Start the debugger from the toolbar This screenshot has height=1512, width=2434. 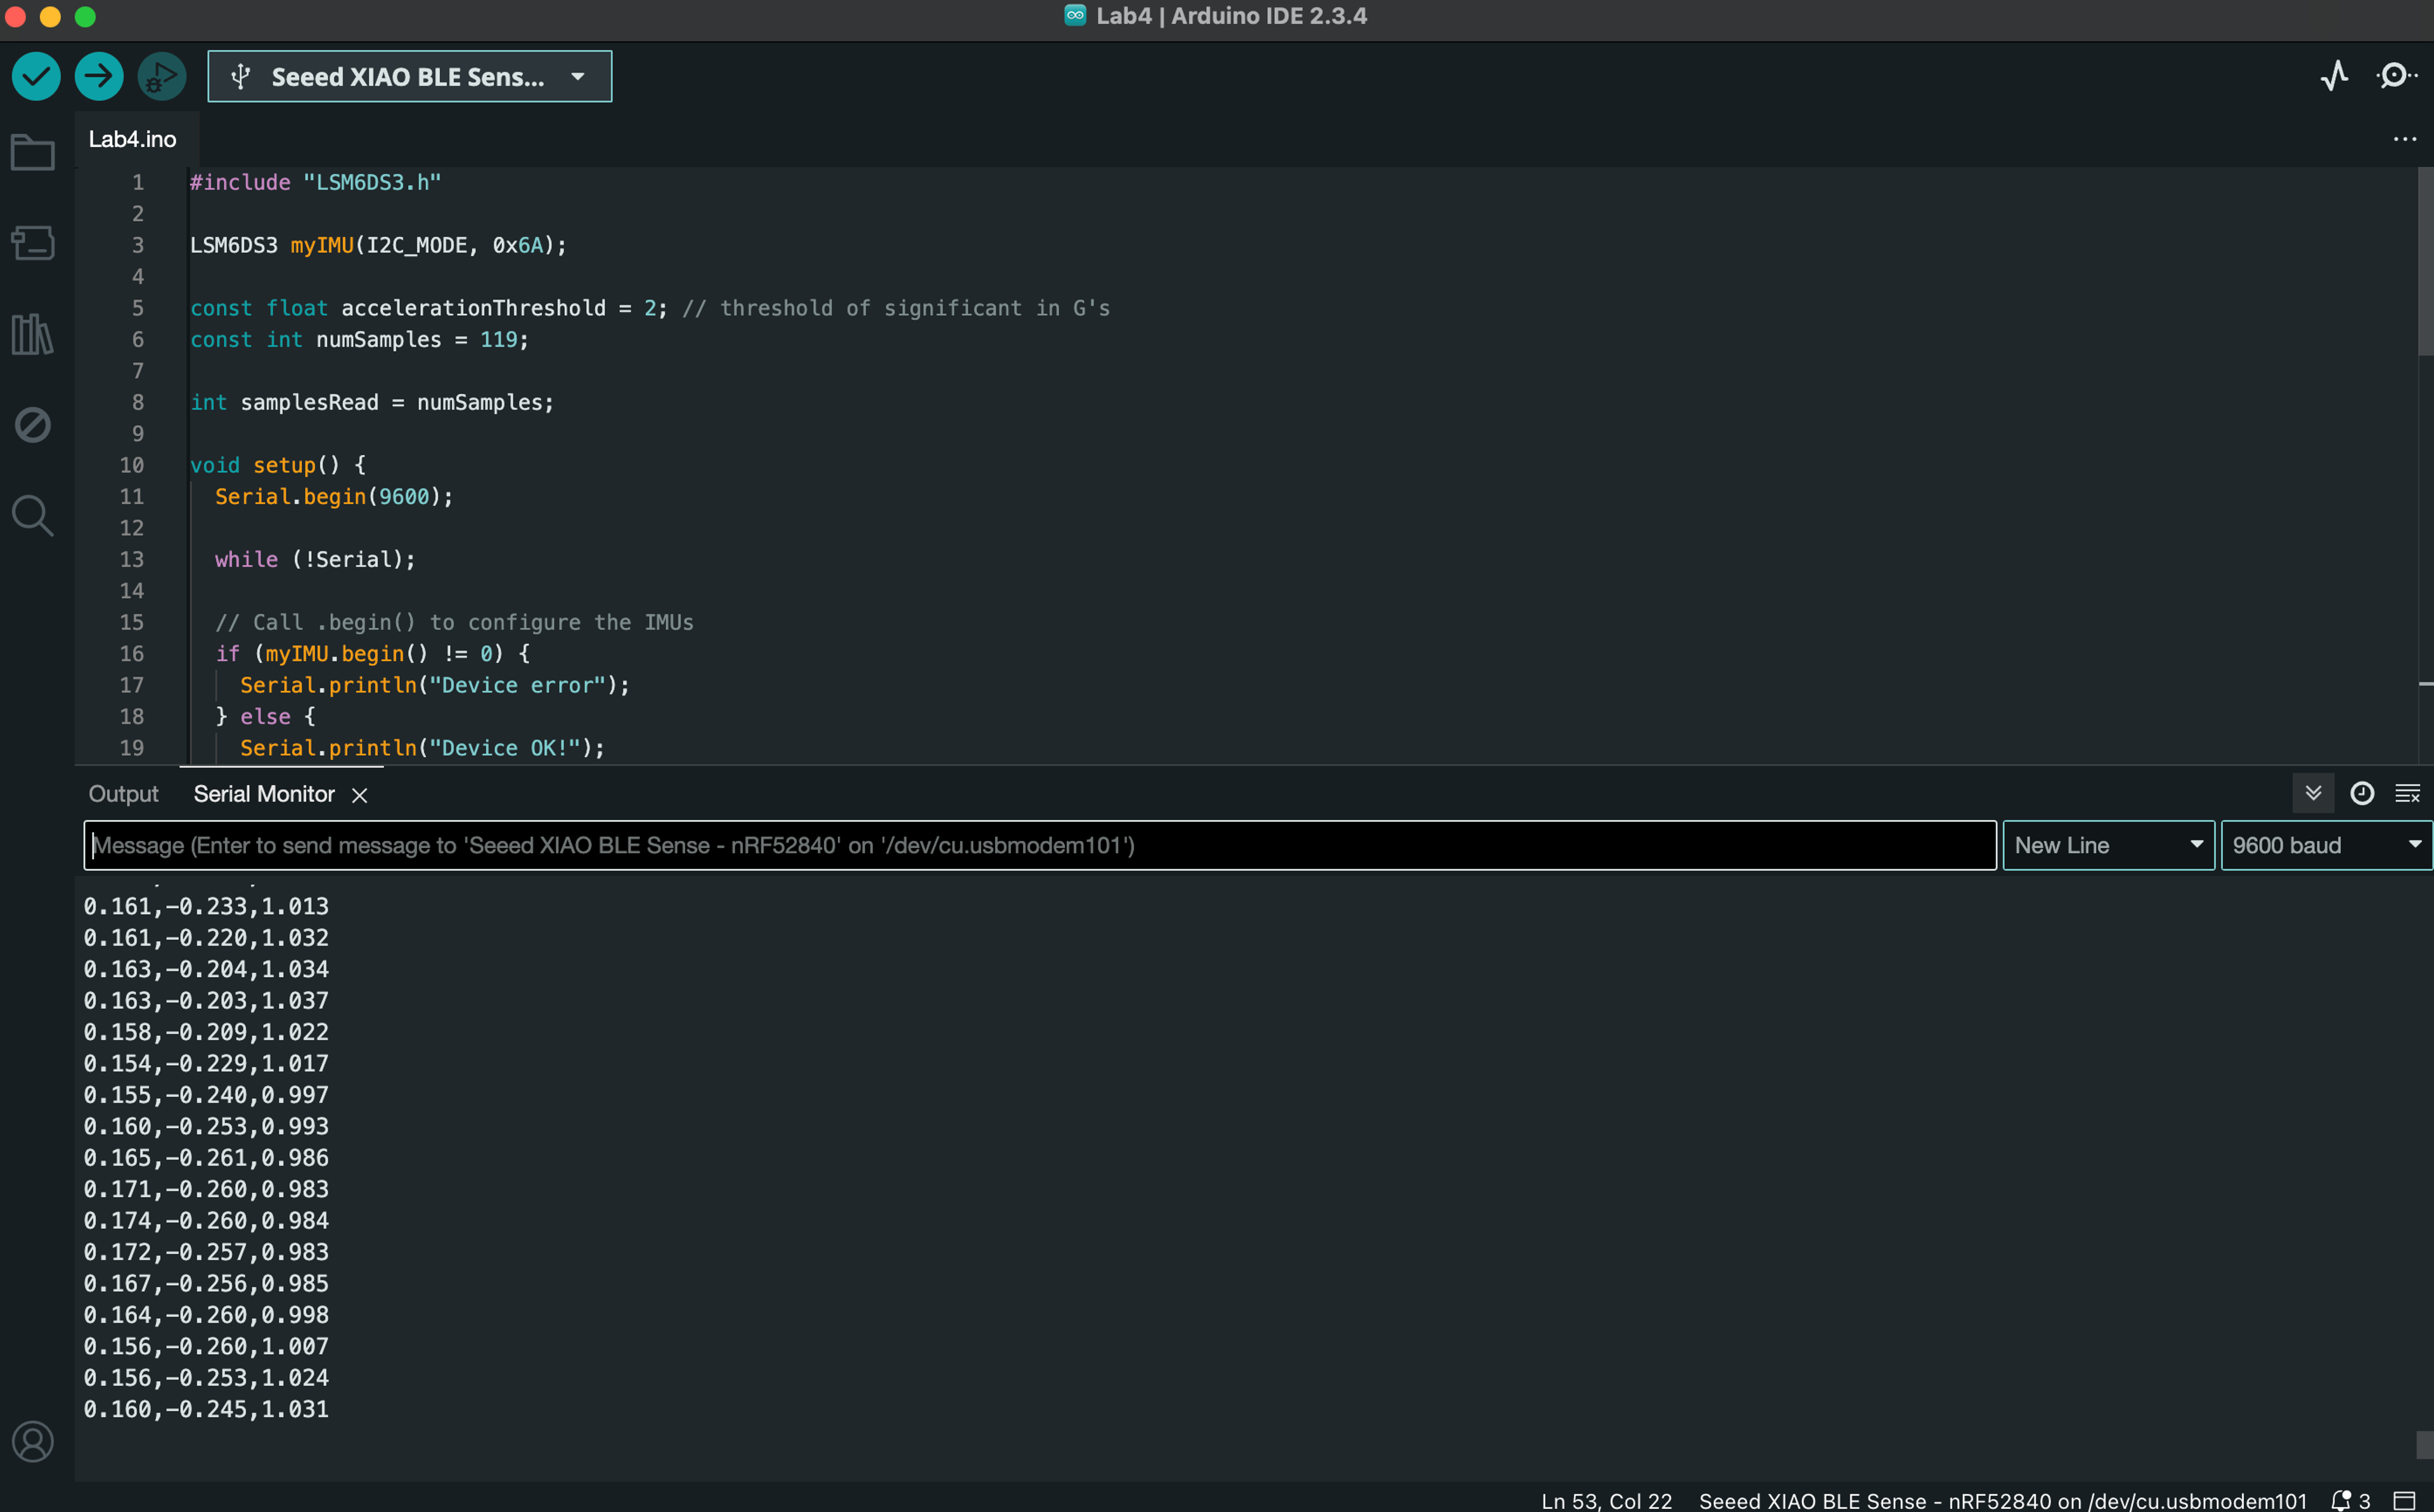[162, 76]
